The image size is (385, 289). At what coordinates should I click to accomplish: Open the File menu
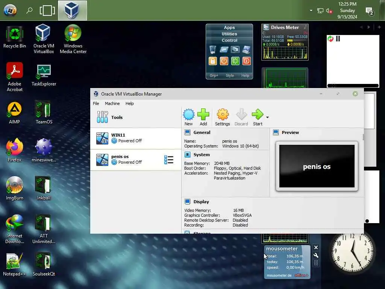pos(96,103)
